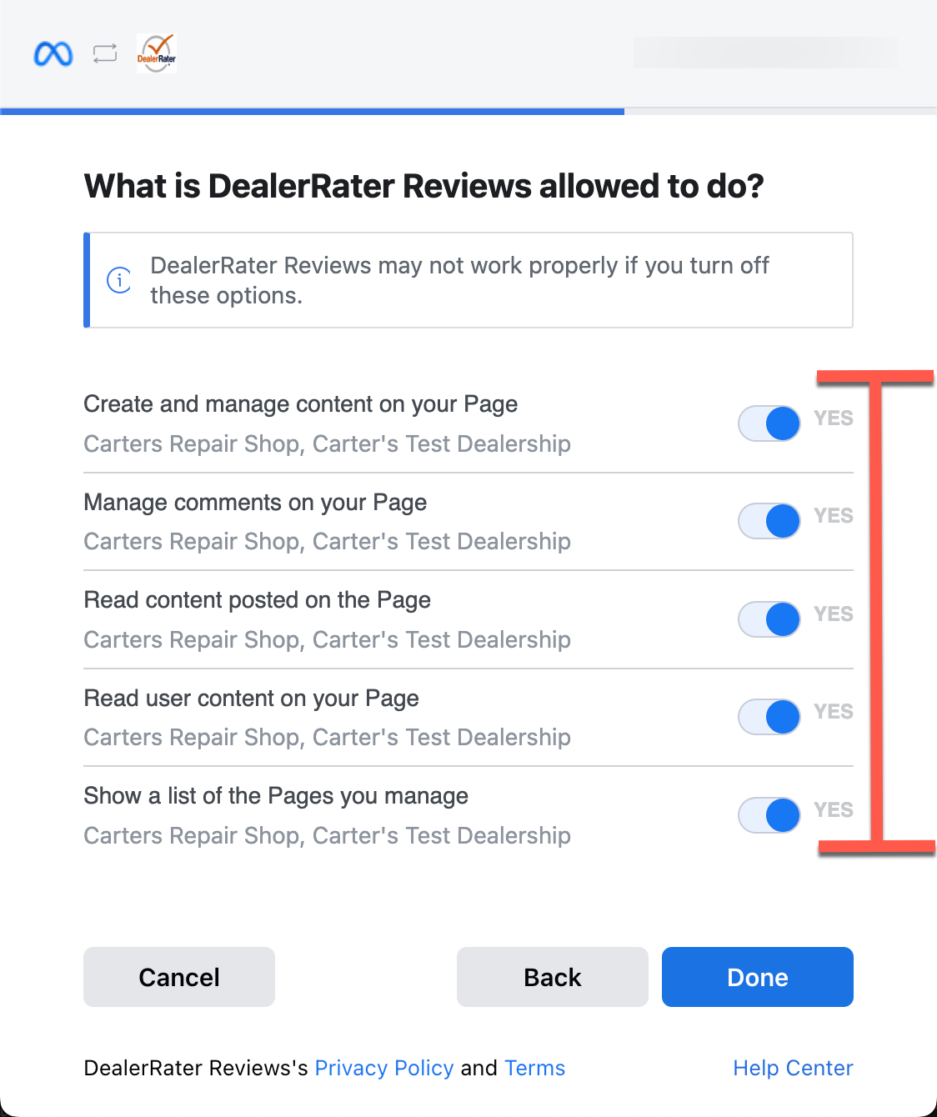Click the blurred account name in header
Image resolution: width=937 pixels, height=1117 pixels.
click(x=765, y=53)
